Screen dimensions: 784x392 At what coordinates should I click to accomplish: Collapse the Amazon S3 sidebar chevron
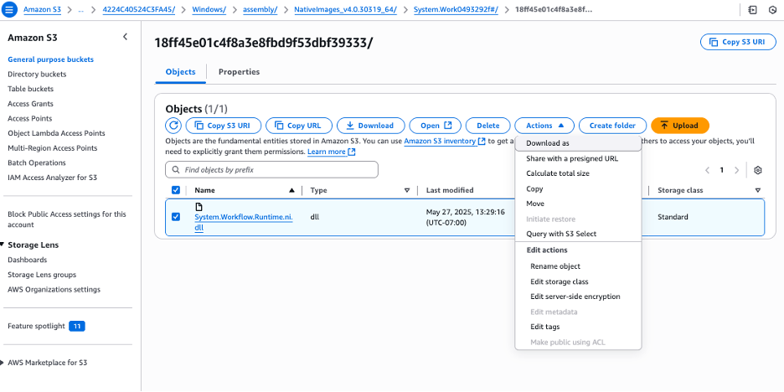point(125,37)
